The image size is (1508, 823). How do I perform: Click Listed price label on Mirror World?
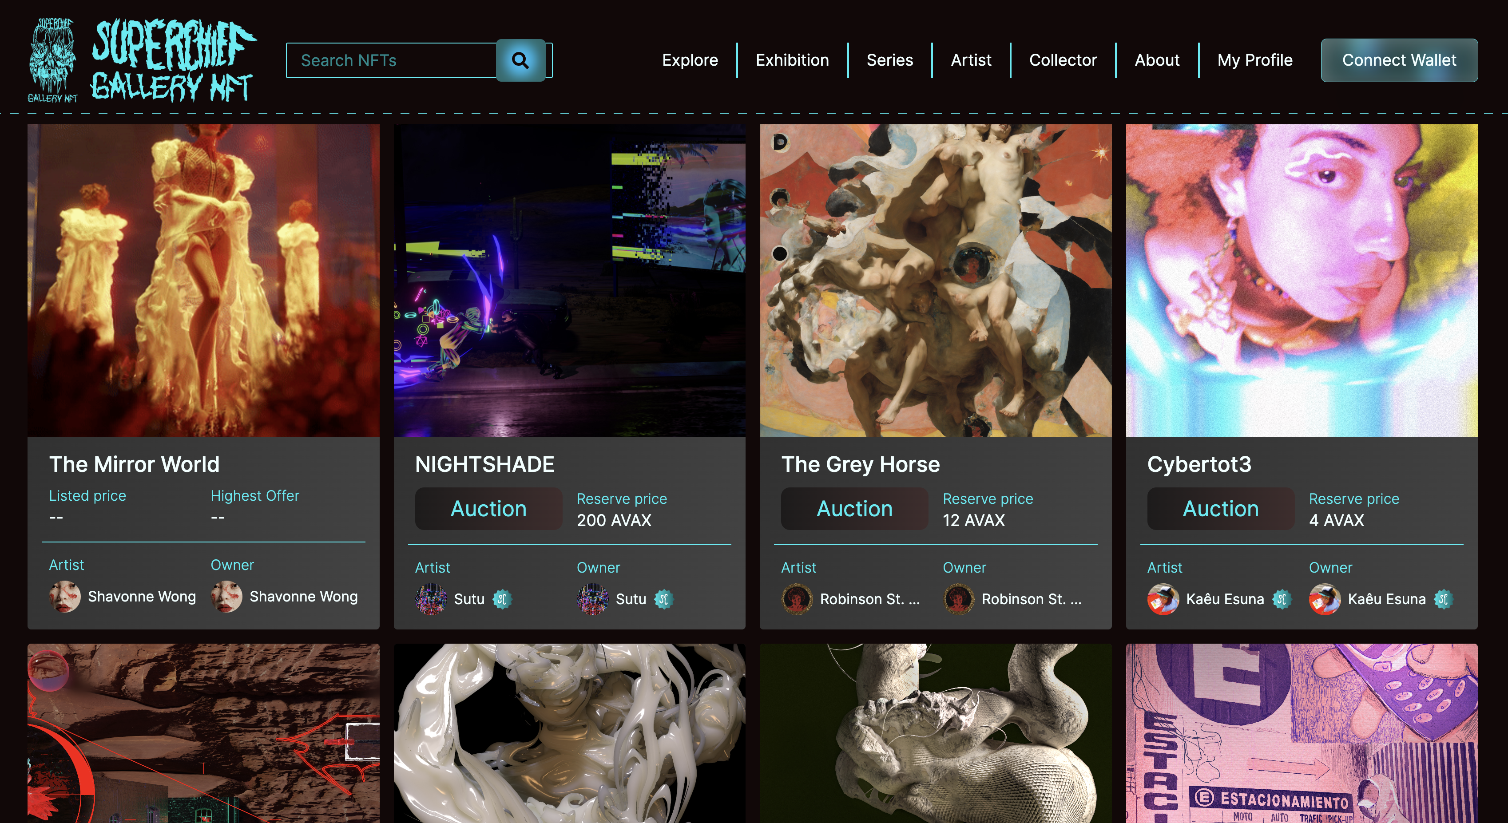[87, 496]
